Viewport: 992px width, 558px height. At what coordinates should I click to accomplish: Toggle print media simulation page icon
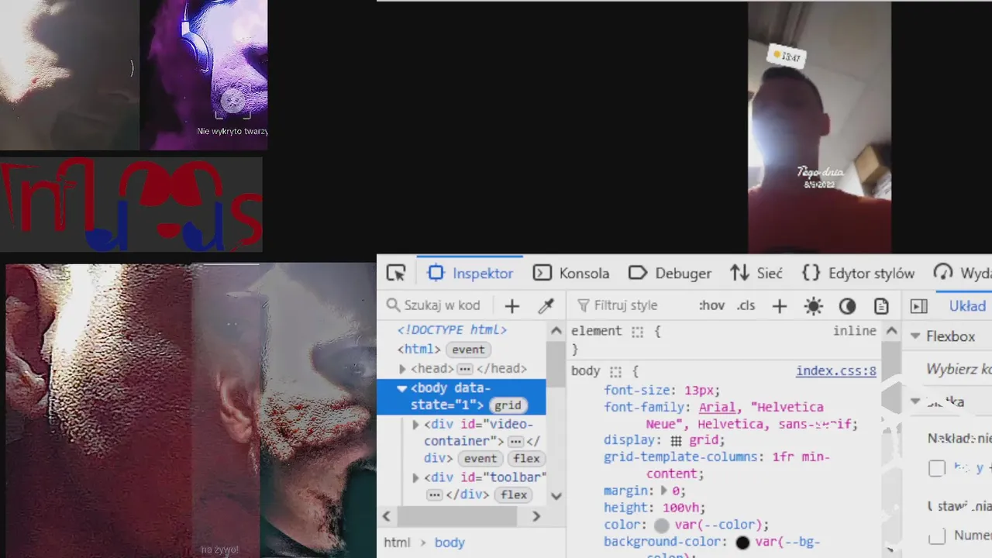881,306
